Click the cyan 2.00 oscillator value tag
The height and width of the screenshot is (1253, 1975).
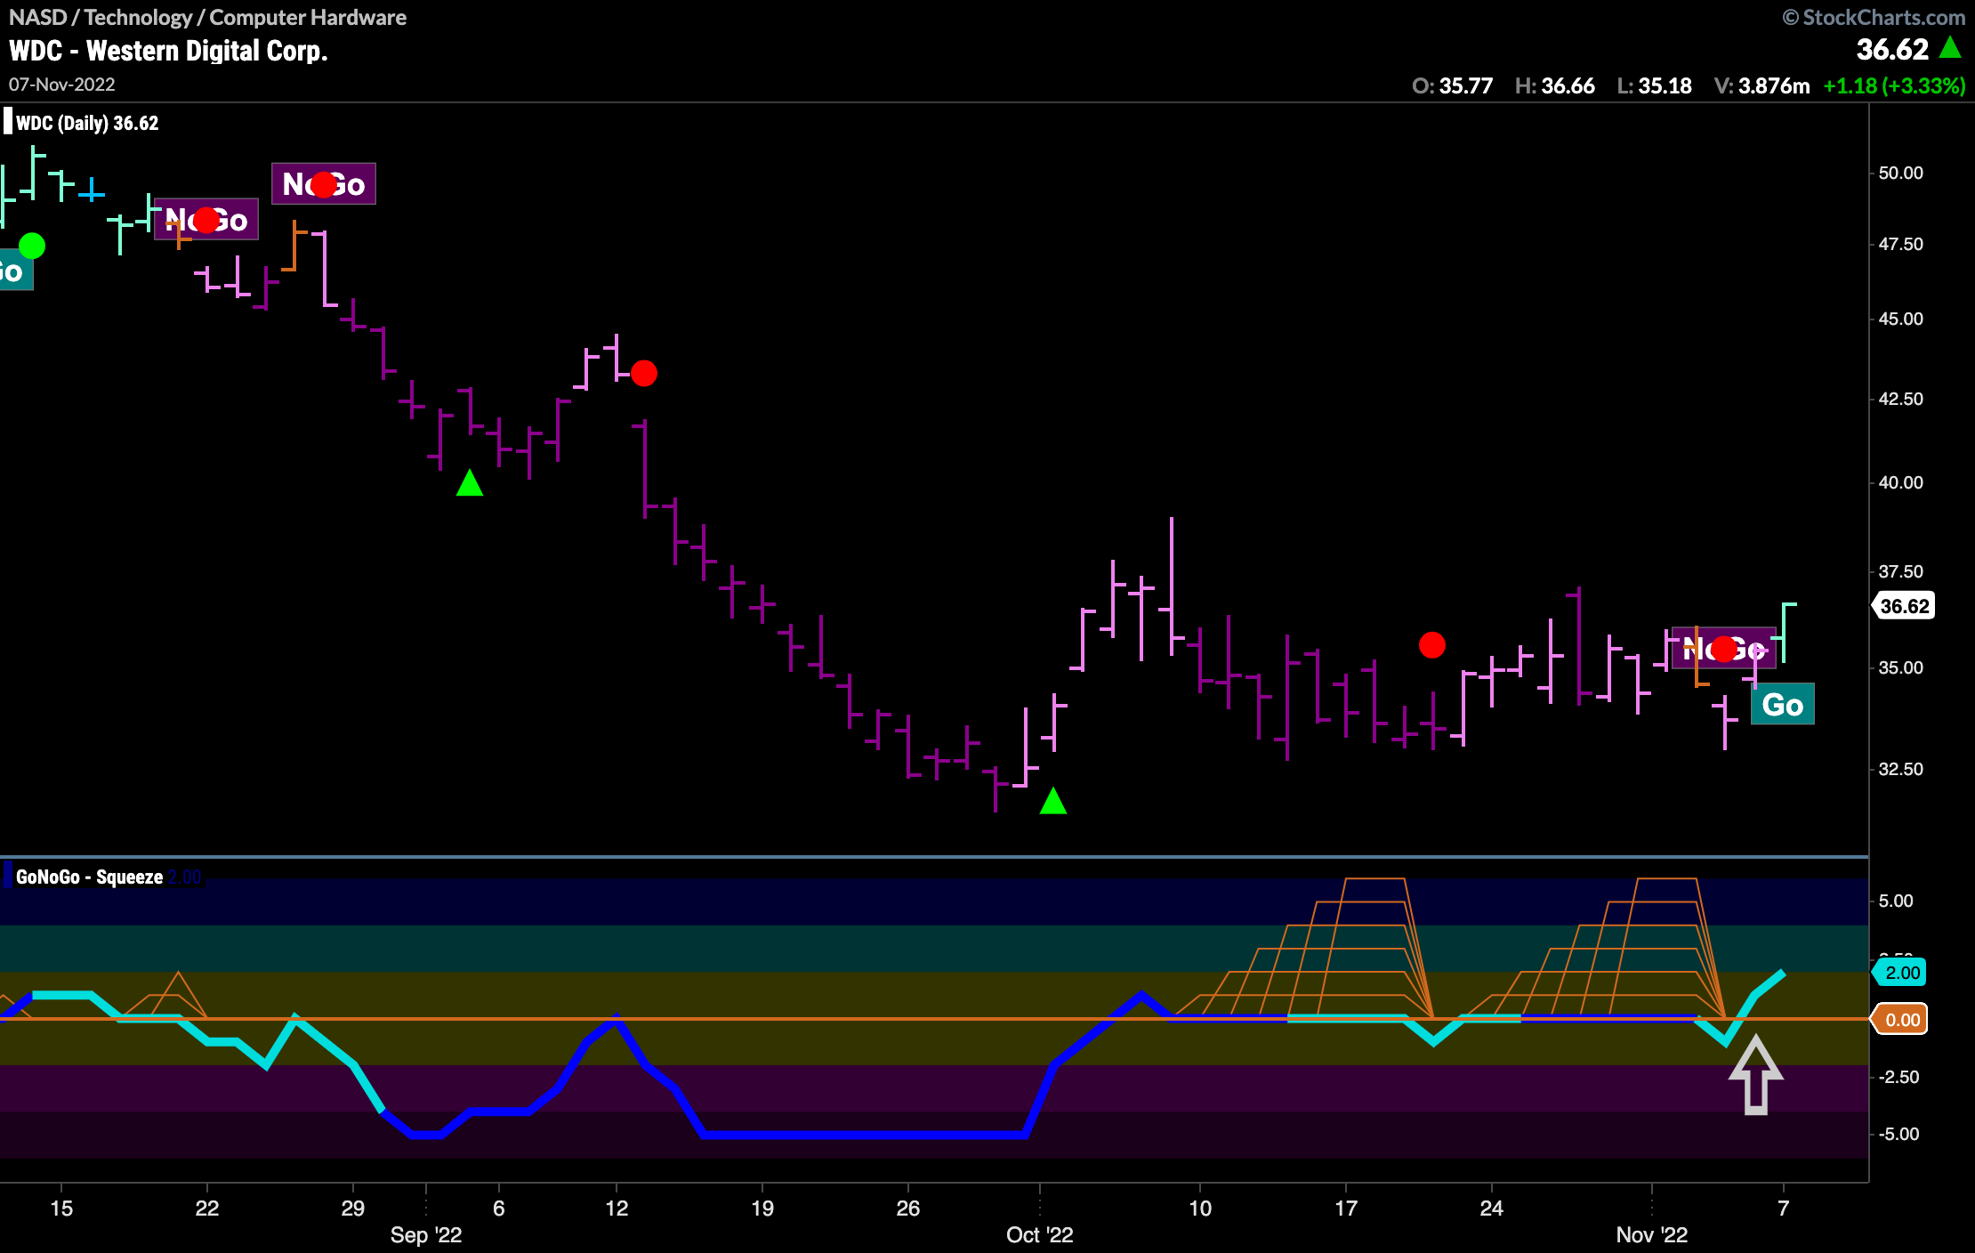click(x=1901, y=972)
